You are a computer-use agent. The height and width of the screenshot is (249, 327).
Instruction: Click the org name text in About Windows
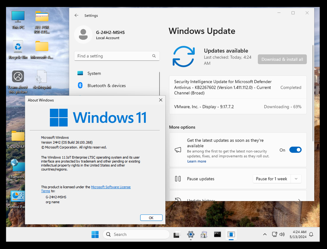(52, 202)
